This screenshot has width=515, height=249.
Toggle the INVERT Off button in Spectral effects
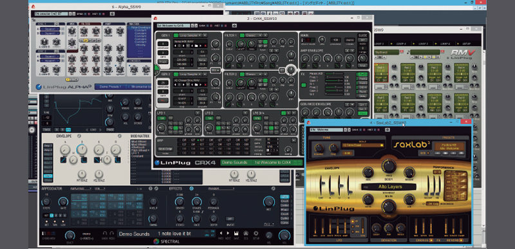coord(230,218)
